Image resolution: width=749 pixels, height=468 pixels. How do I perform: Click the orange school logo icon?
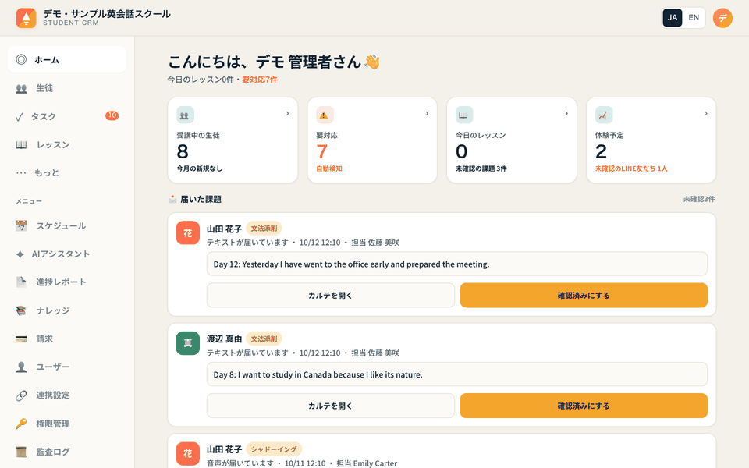click(x=26, y=18)
